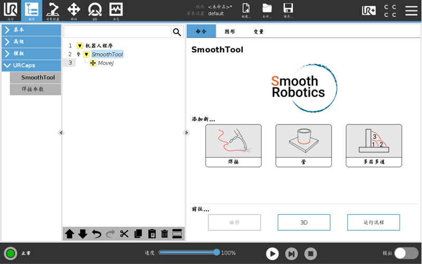Add a new 管 pipe node
The height and width of the screenshot is (264, 422).
tap(304, 146)
